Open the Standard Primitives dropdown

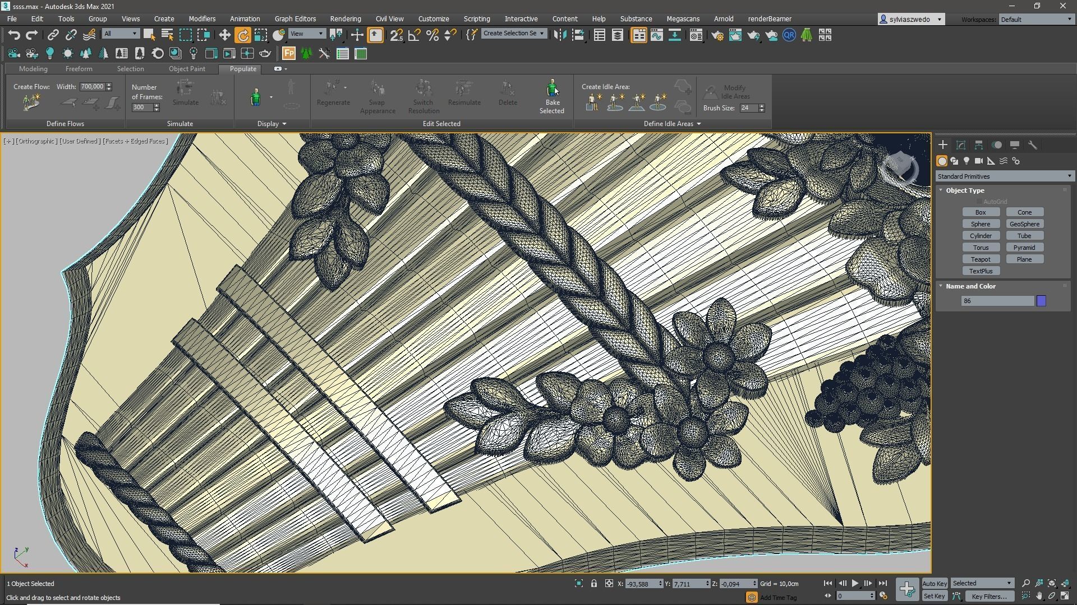1004,176
